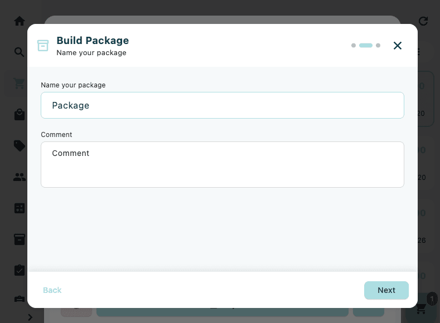
Task: Close the Build Package dialog
Action: point(398,45)
